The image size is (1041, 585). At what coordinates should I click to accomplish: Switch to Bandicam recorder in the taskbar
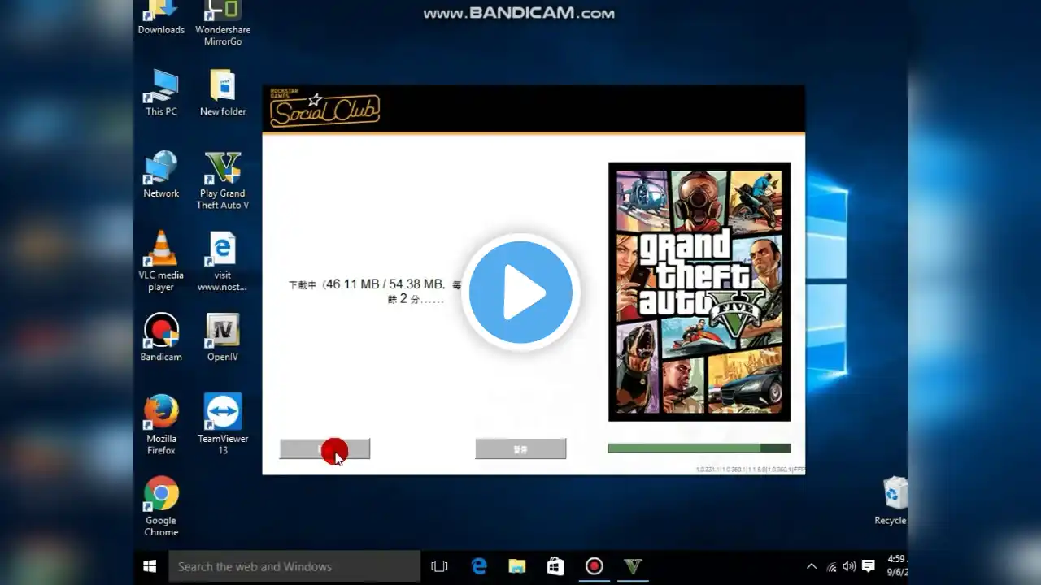pos(595,566)
